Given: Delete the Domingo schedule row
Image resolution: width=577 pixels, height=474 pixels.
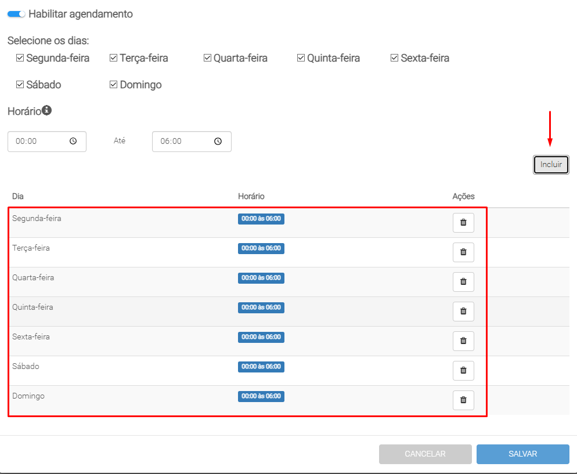Looking at the screenshot, I should (463, 400).
